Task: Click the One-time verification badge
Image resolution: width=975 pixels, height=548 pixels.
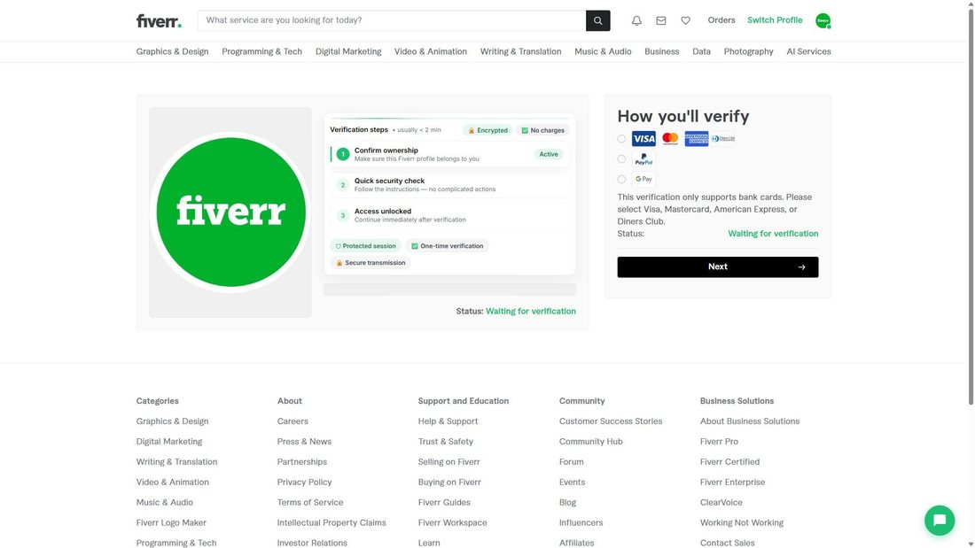Action: (x=447, y=246)
